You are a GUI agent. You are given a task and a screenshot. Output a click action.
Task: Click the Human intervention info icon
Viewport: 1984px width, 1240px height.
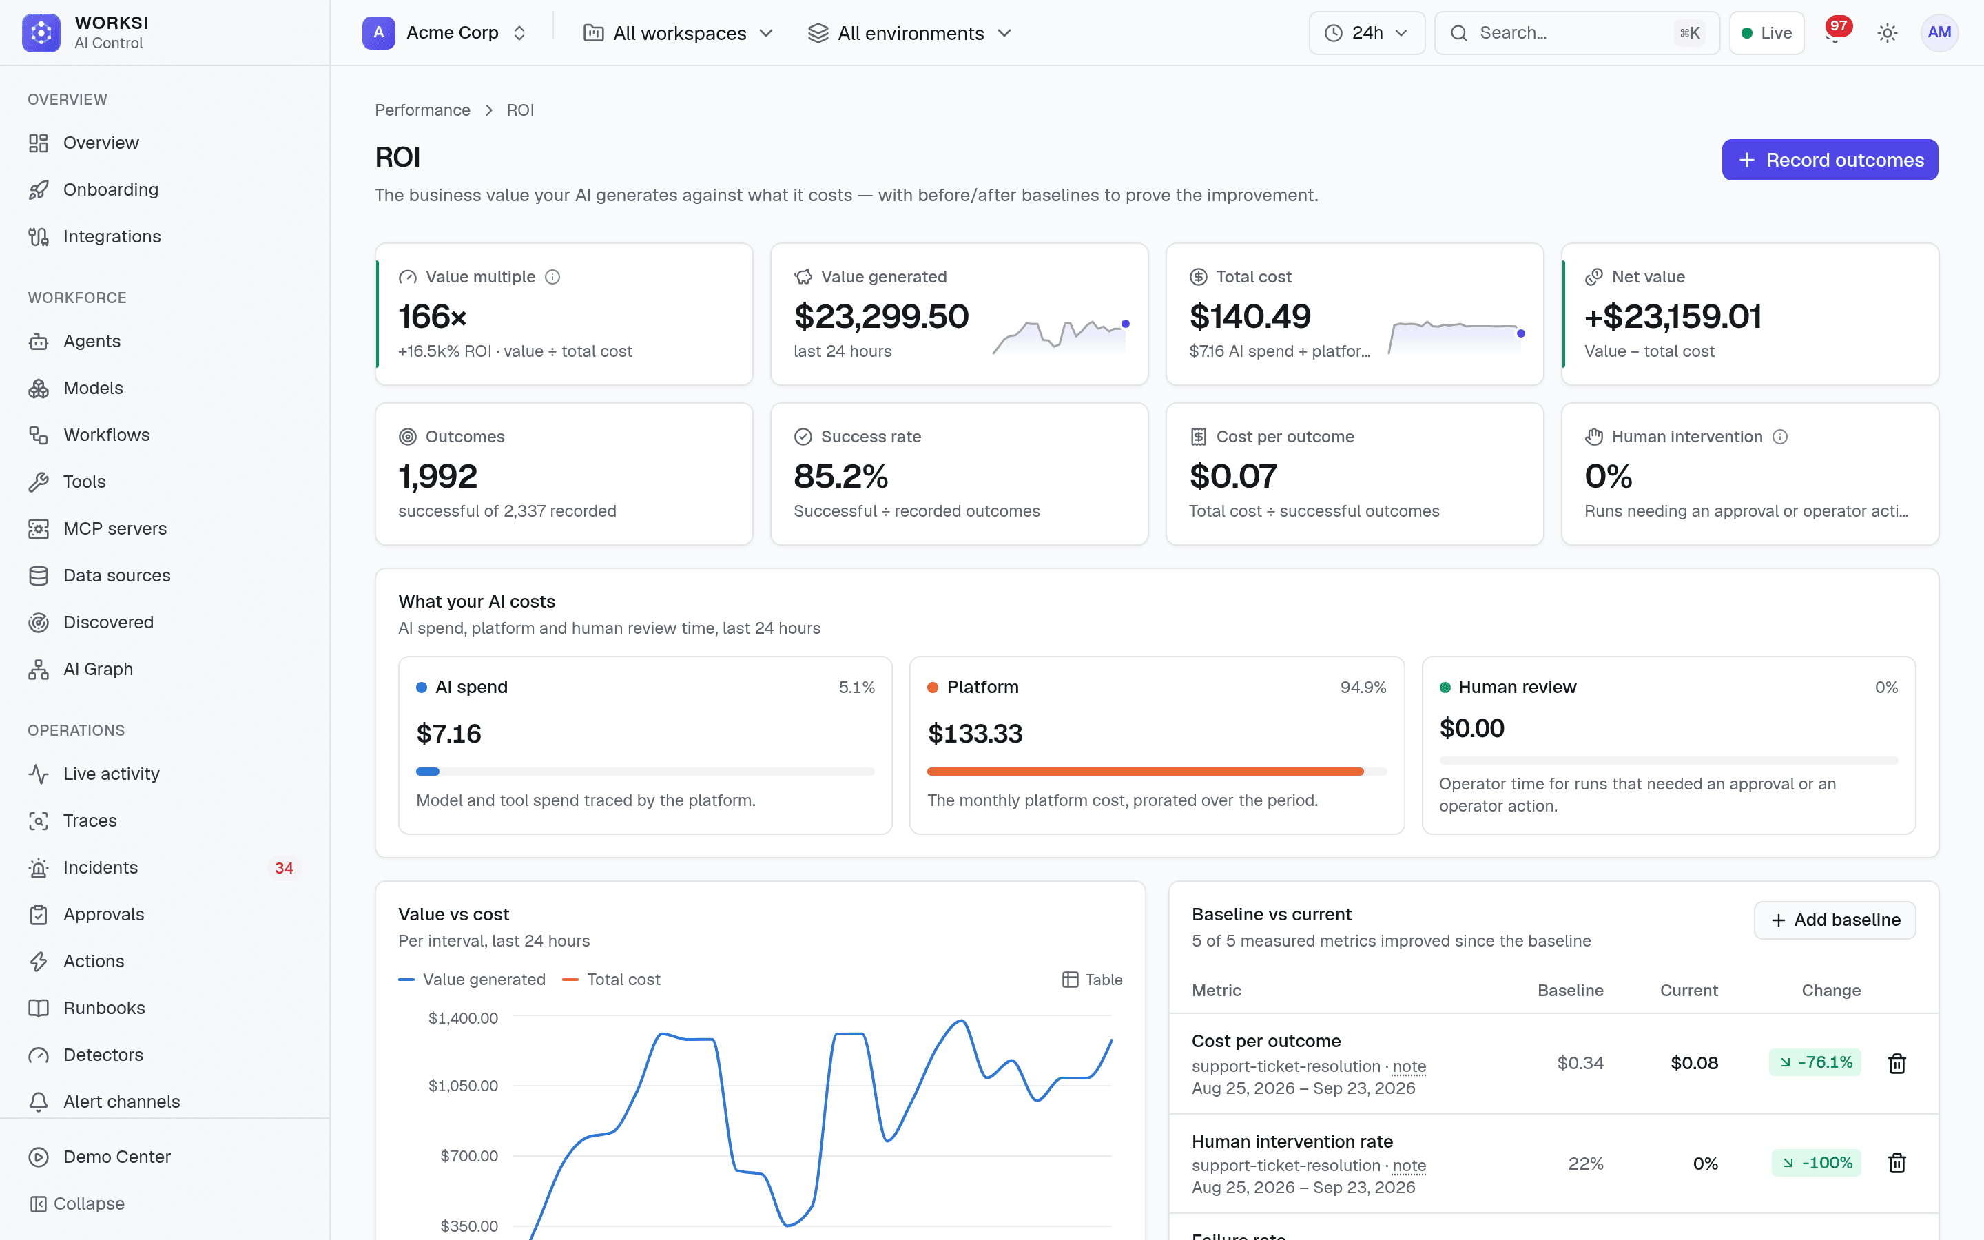(x=1780, y=437)
